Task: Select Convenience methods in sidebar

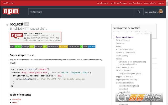Action: point(125,83)
